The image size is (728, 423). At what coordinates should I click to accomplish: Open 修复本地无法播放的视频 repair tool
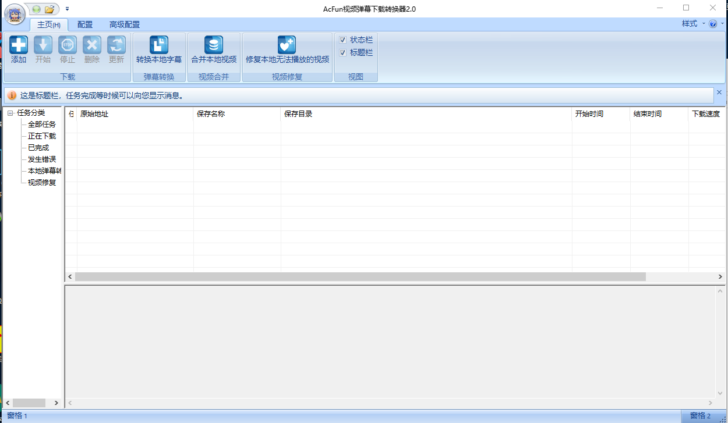point(287,45)
